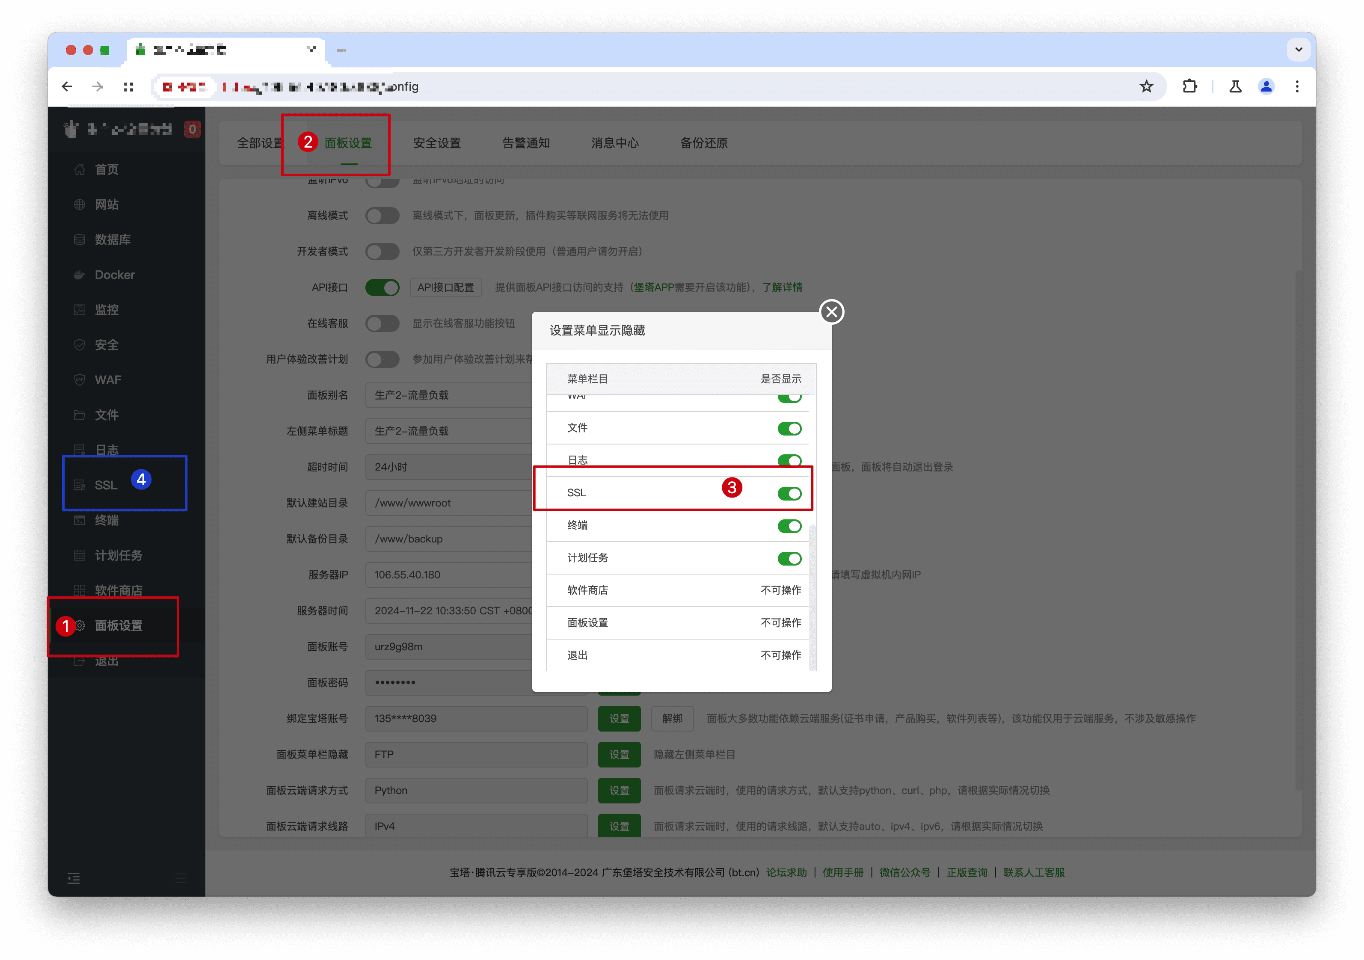
Task: Open the Docker whale icon in sidebar
Action: [x=80, y=275]
